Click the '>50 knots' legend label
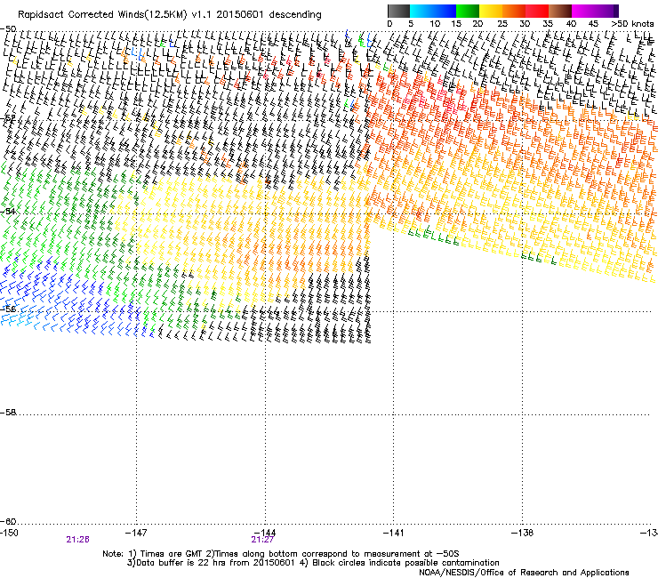 click(x=632, y=23)
